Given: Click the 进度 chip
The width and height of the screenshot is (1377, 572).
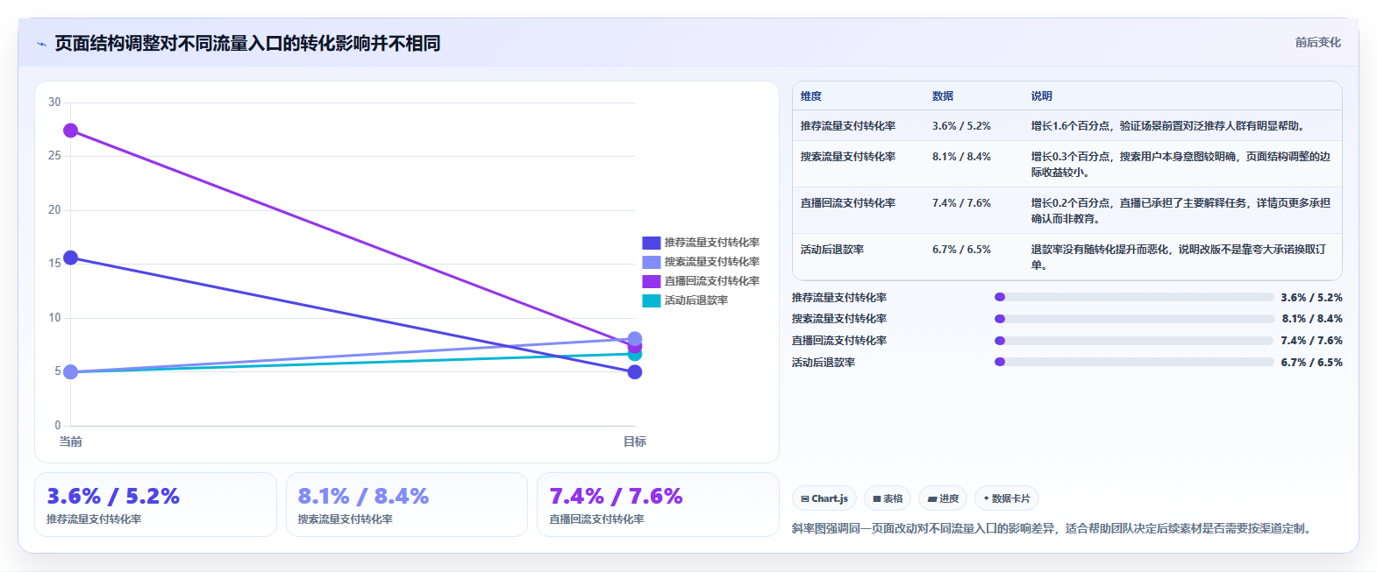Looking at the screenshot, I should point(943,498).
